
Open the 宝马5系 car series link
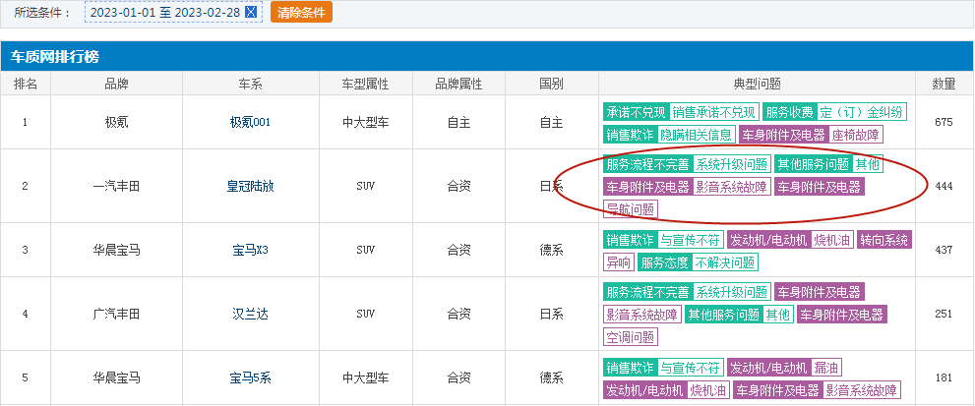tap(250, 378)
